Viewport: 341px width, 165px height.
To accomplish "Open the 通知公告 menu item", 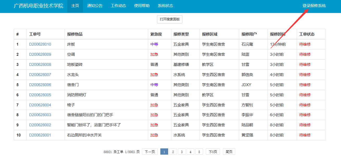I will pyautogui.click(x=95, y=6).
